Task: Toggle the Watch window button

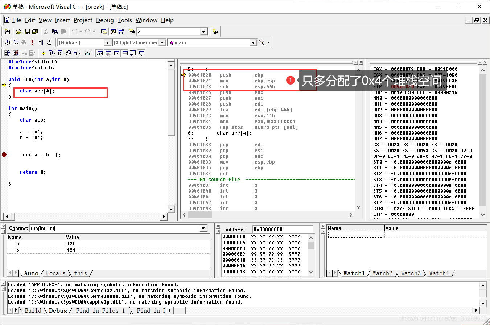Action: [100, 53]
